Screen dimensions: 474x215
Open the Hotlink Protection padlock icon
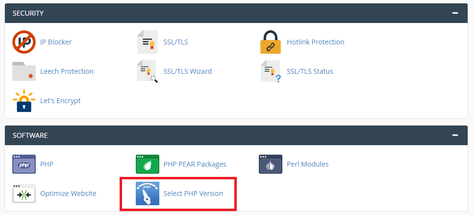pyautogui.click(x=271, y=42)
